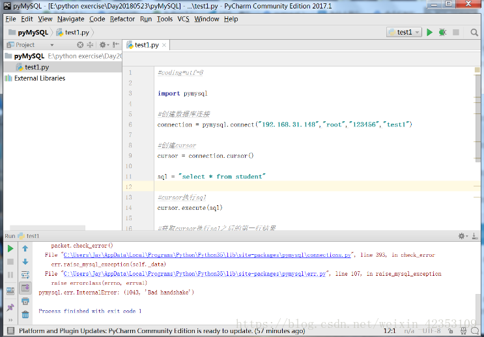
Task: Pause output in Run panel
Action: click(x=10, y=274)
